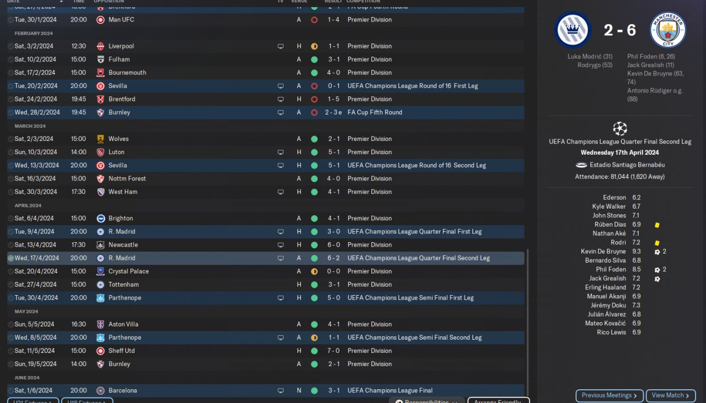Click scorer Luka Modrić (31)
Viewport: 706px width, 403px height.
click(590, 56)
